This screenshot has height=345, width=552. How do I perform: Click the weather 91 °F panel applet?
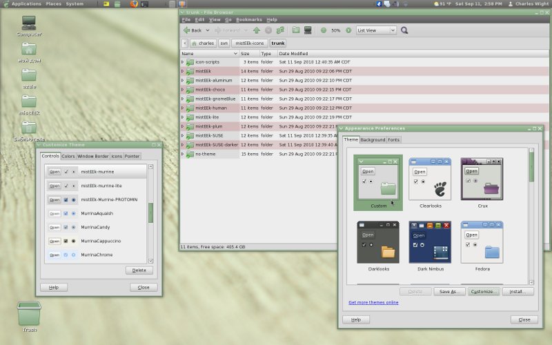point(442,4)
